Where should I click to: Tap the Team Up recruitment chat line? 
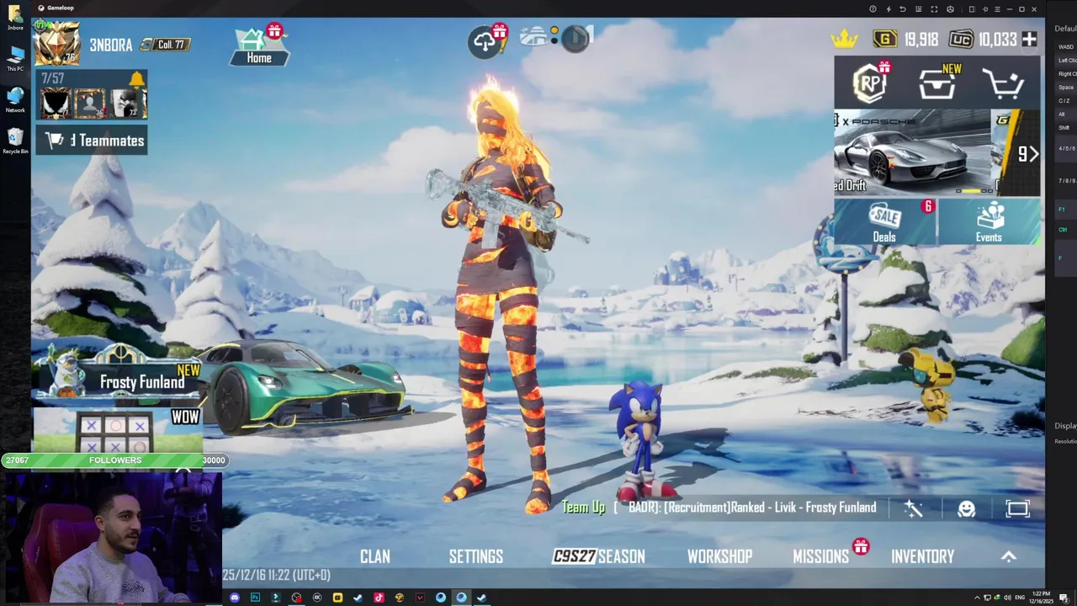coord(719,508)
